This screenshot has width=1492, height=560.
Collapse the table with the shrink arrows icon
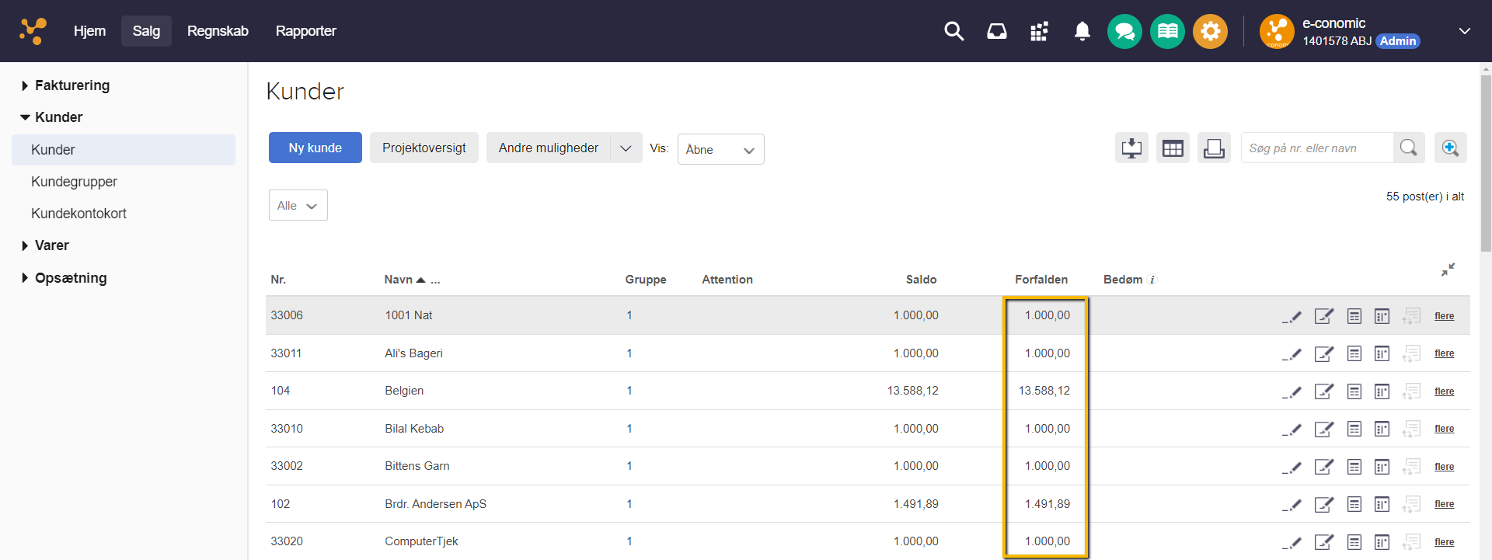click(1448, 270)
